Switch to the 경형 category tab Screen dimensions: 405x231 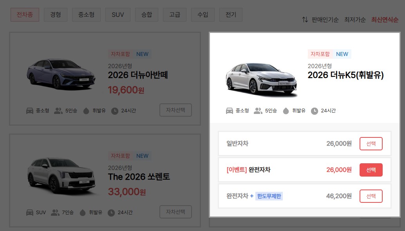coord(56,15)
